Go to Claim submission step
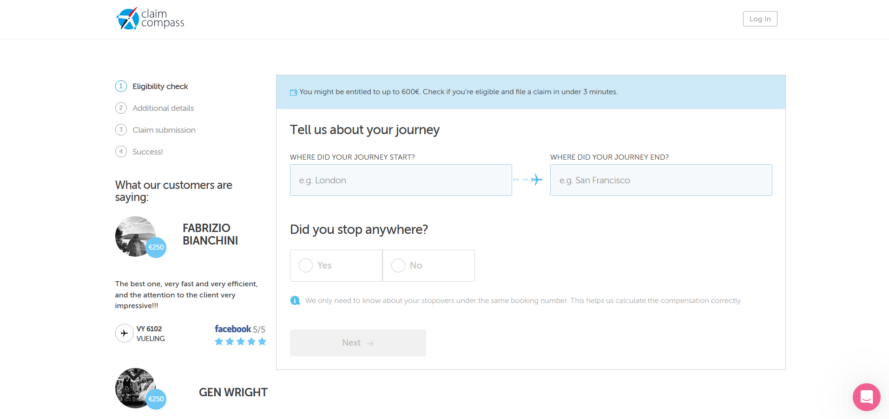The width and height of the screenshot is (889, 419). [x=164, y=130]
